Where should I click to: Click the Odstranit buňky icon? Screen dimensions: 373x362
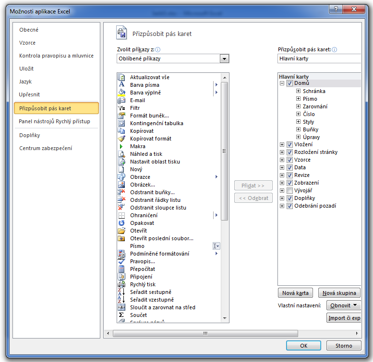[x=121, y=192]
